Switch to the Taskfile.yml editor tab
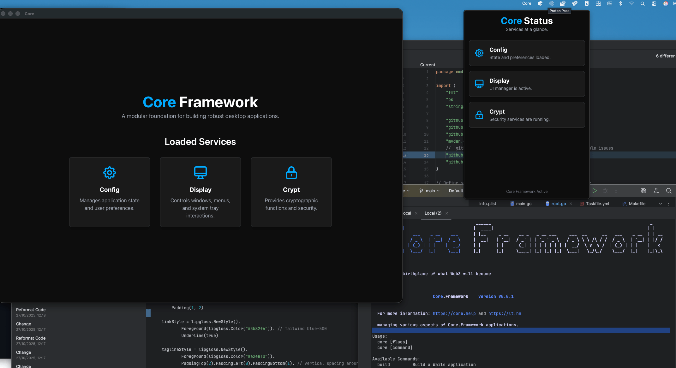The width and height of the screenshot is (676, 368). tap(597, 204)
